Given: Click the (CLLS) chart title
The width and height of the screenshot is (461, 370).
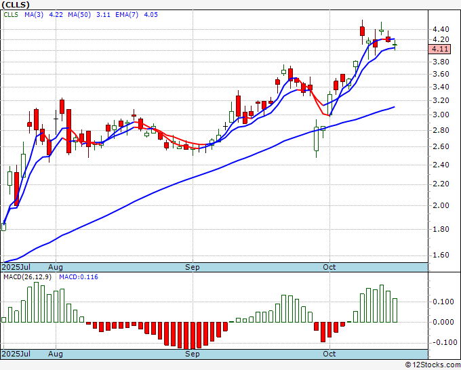Looking at the screenshot, I should (16, 5).
